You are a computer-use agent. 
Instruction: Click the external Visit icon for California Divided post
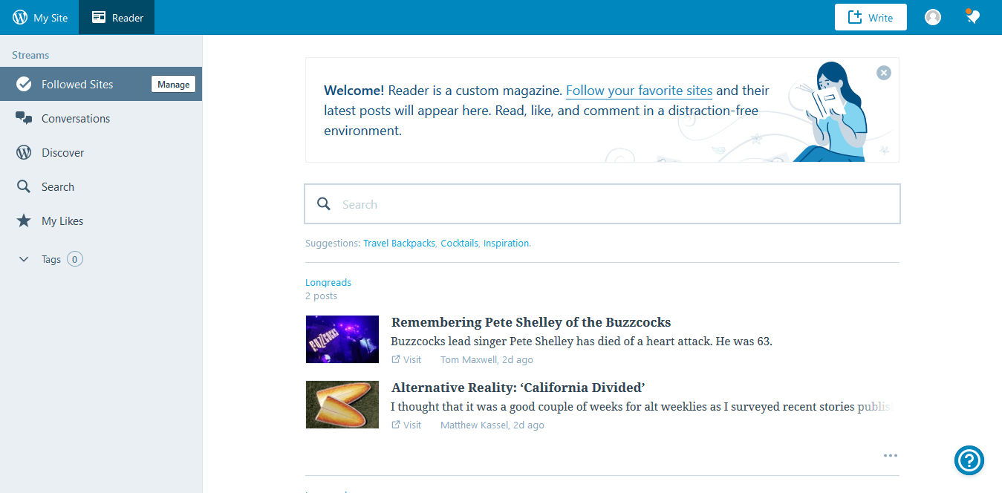pos(396,425)
